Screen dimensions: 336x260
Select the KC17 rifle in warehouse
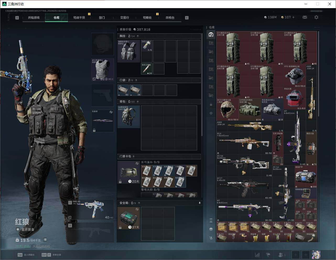(244, 188)
